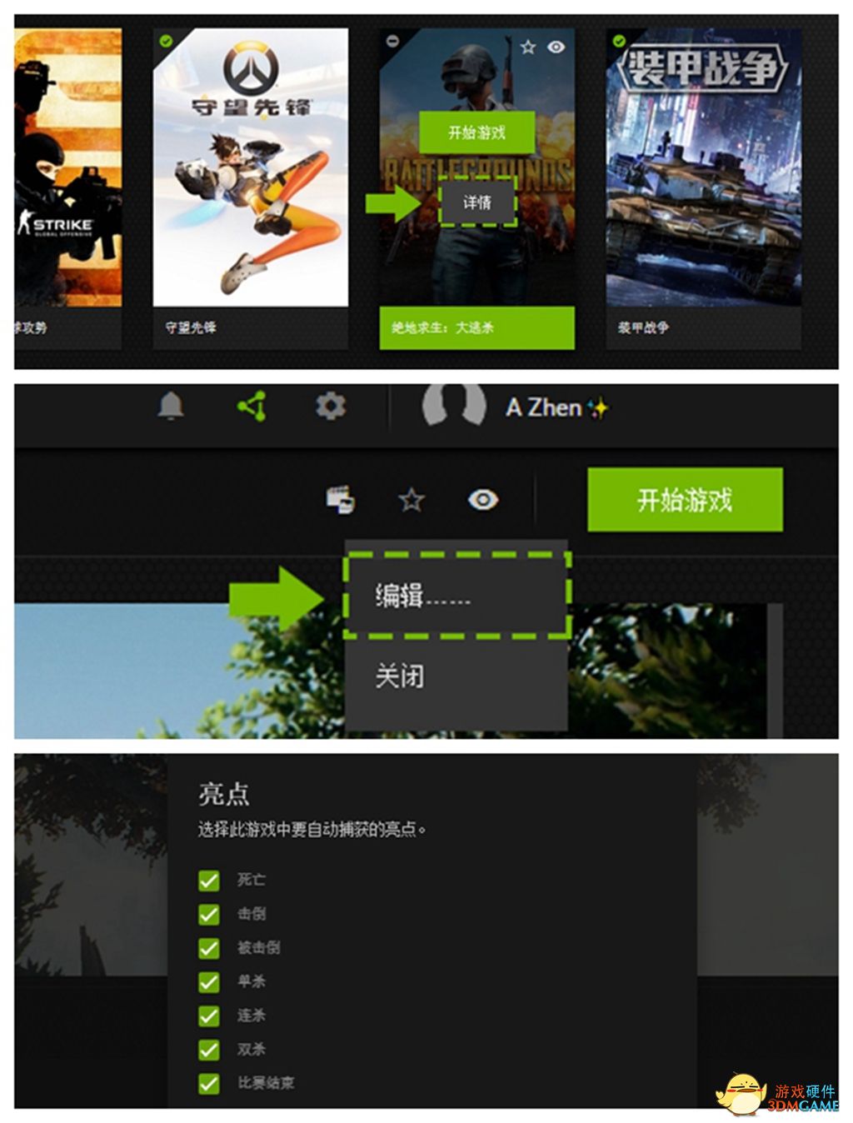Open the settings gear icon
The height and width of the screenshot is (1123, 853).
[x=330, y=406]
